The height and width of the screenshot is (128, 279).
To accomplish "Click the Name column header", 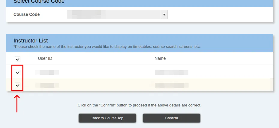I will [160, 58].
